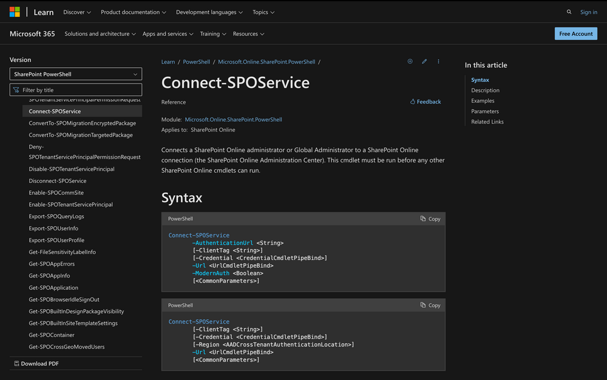Copy the second PowerShell syntax block
Image resolution: width=607 pixels, height=380 pixels.
click(430, 305)
